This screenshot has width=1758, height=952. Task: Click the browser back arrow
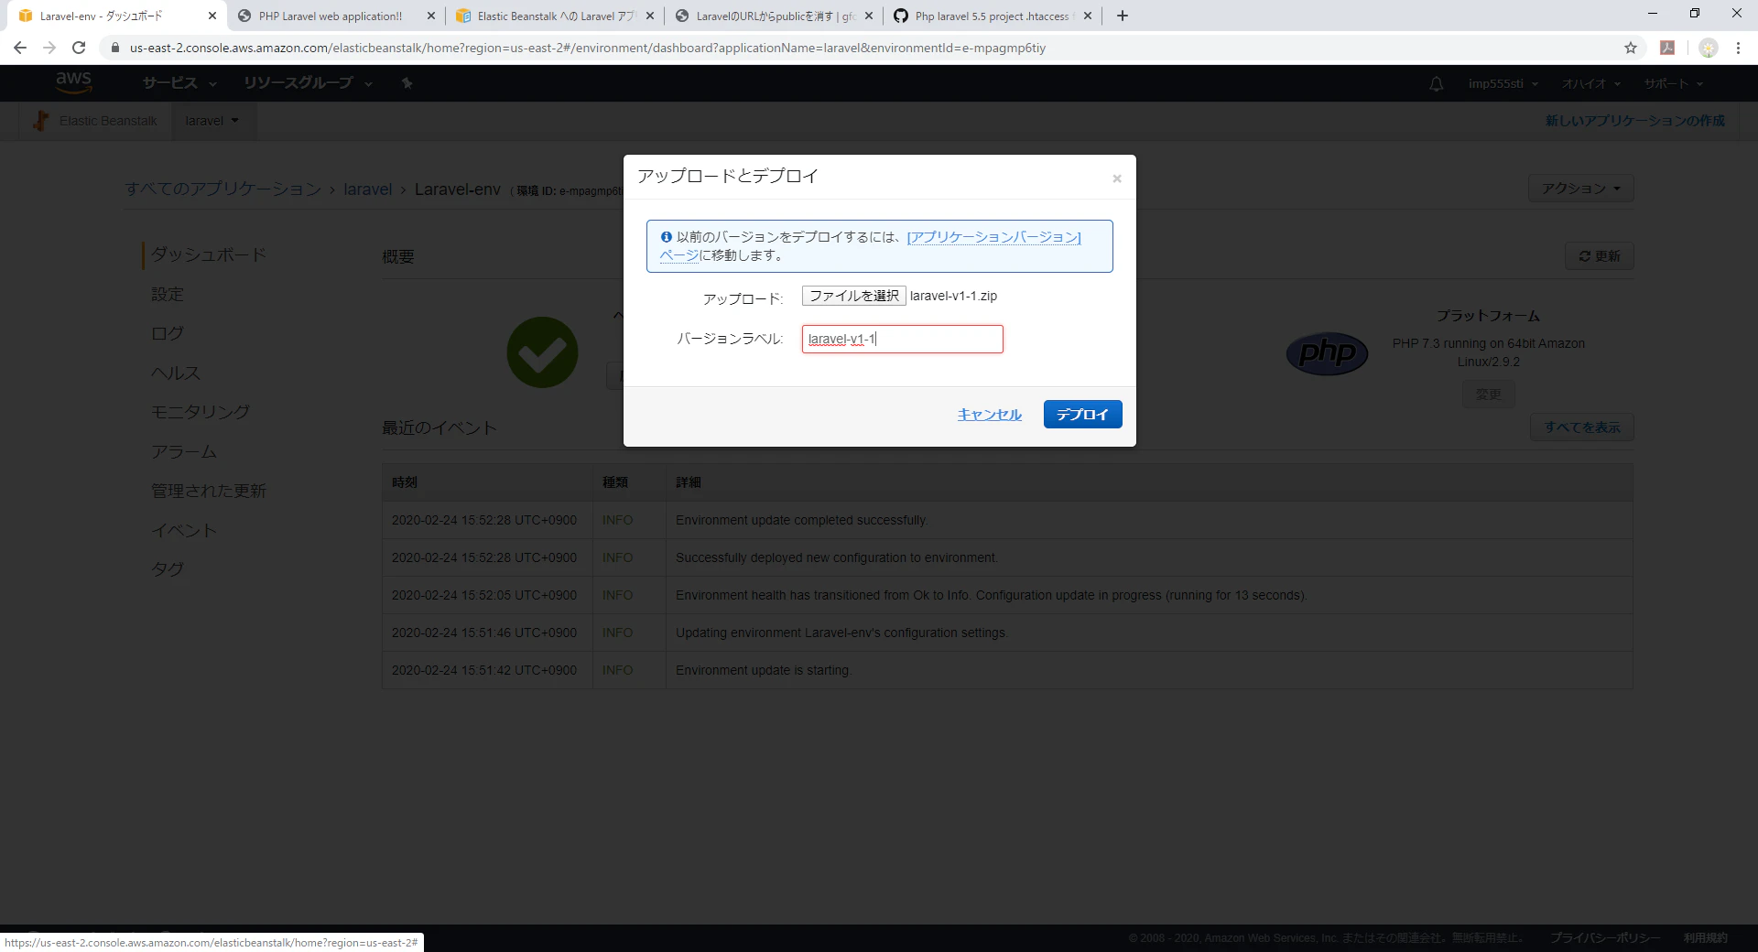click(20, 48)
